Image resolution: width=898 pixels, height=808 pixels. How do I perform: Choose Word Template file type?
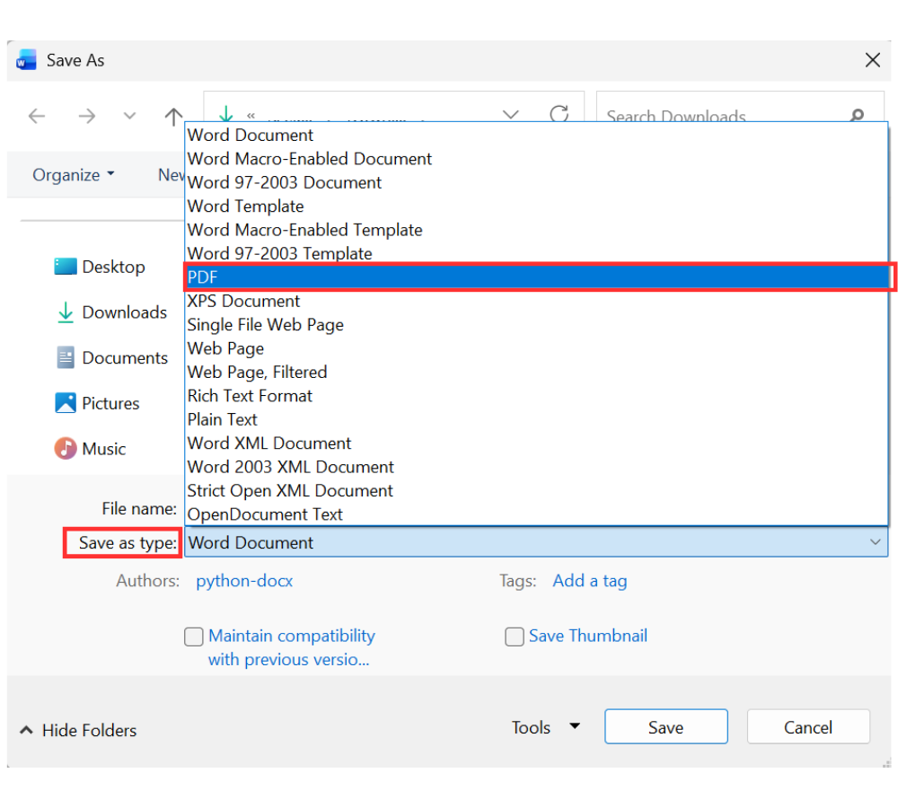coord(536,206)
